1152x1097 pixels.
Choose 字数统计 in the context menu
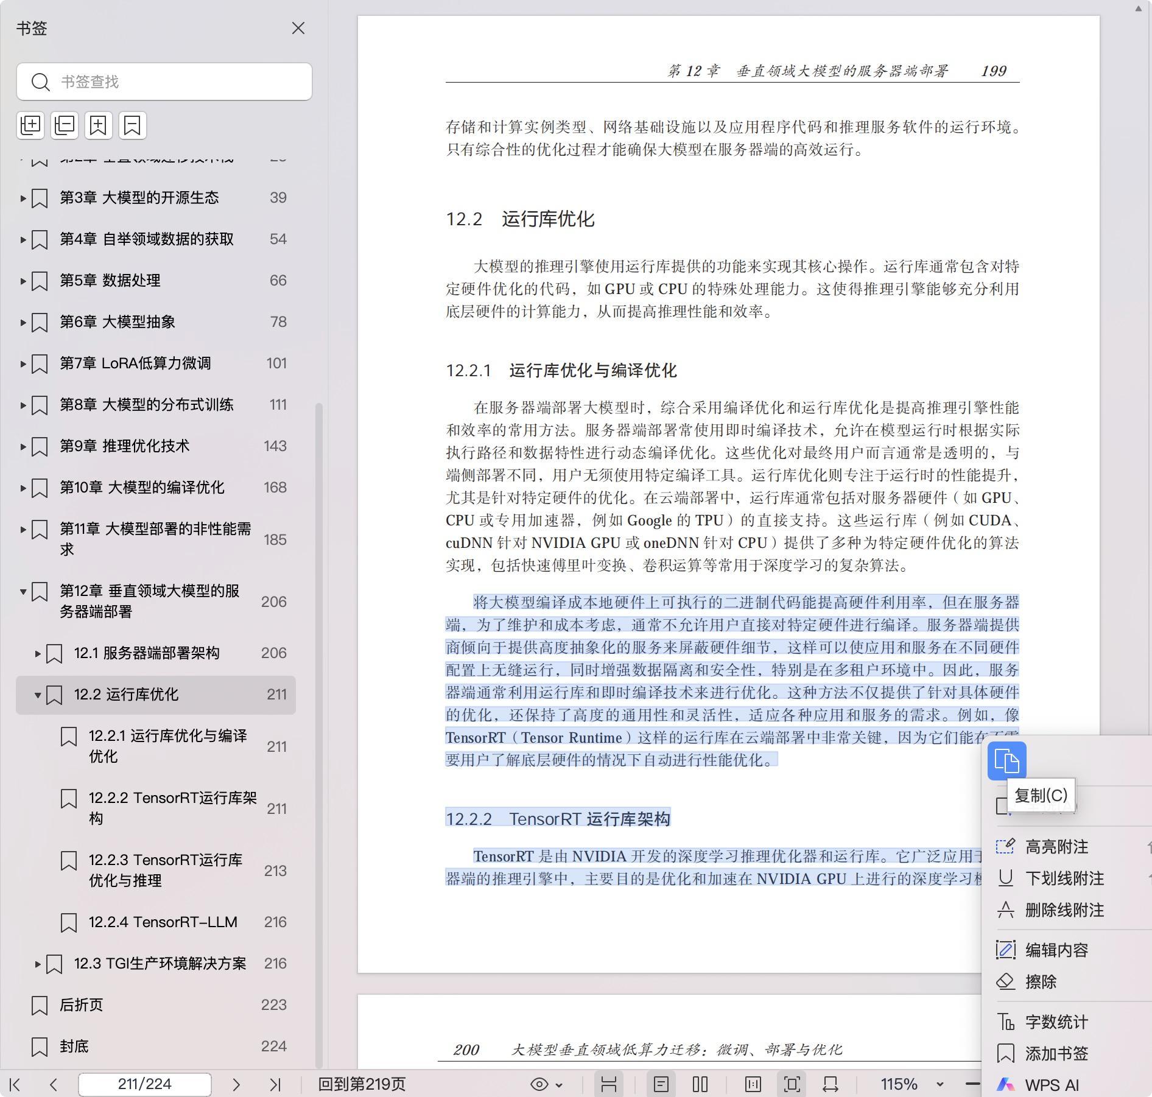point(1056,1022)
